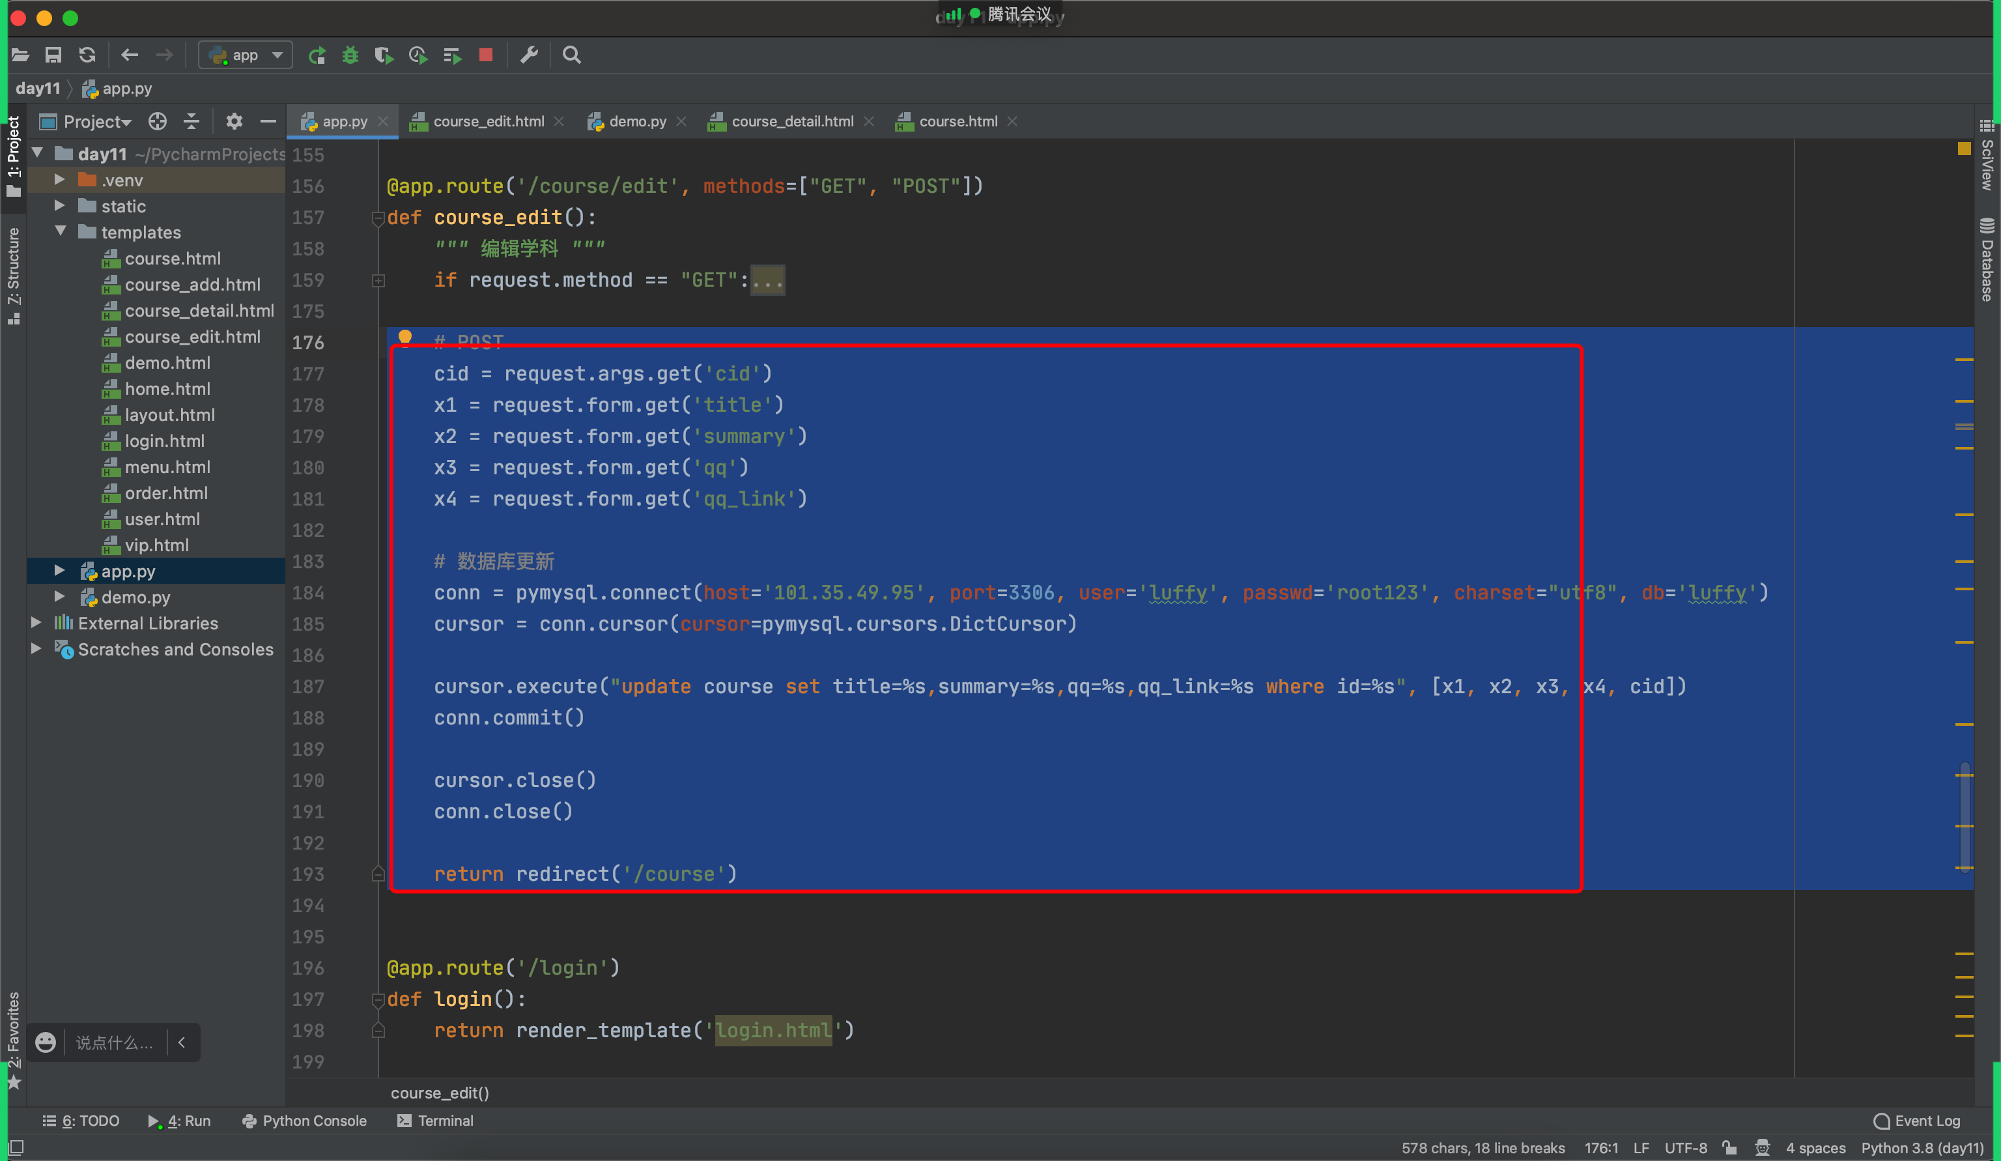Open the Python Console tool window
The image size is (2001, 1161).
[305, 1121]
